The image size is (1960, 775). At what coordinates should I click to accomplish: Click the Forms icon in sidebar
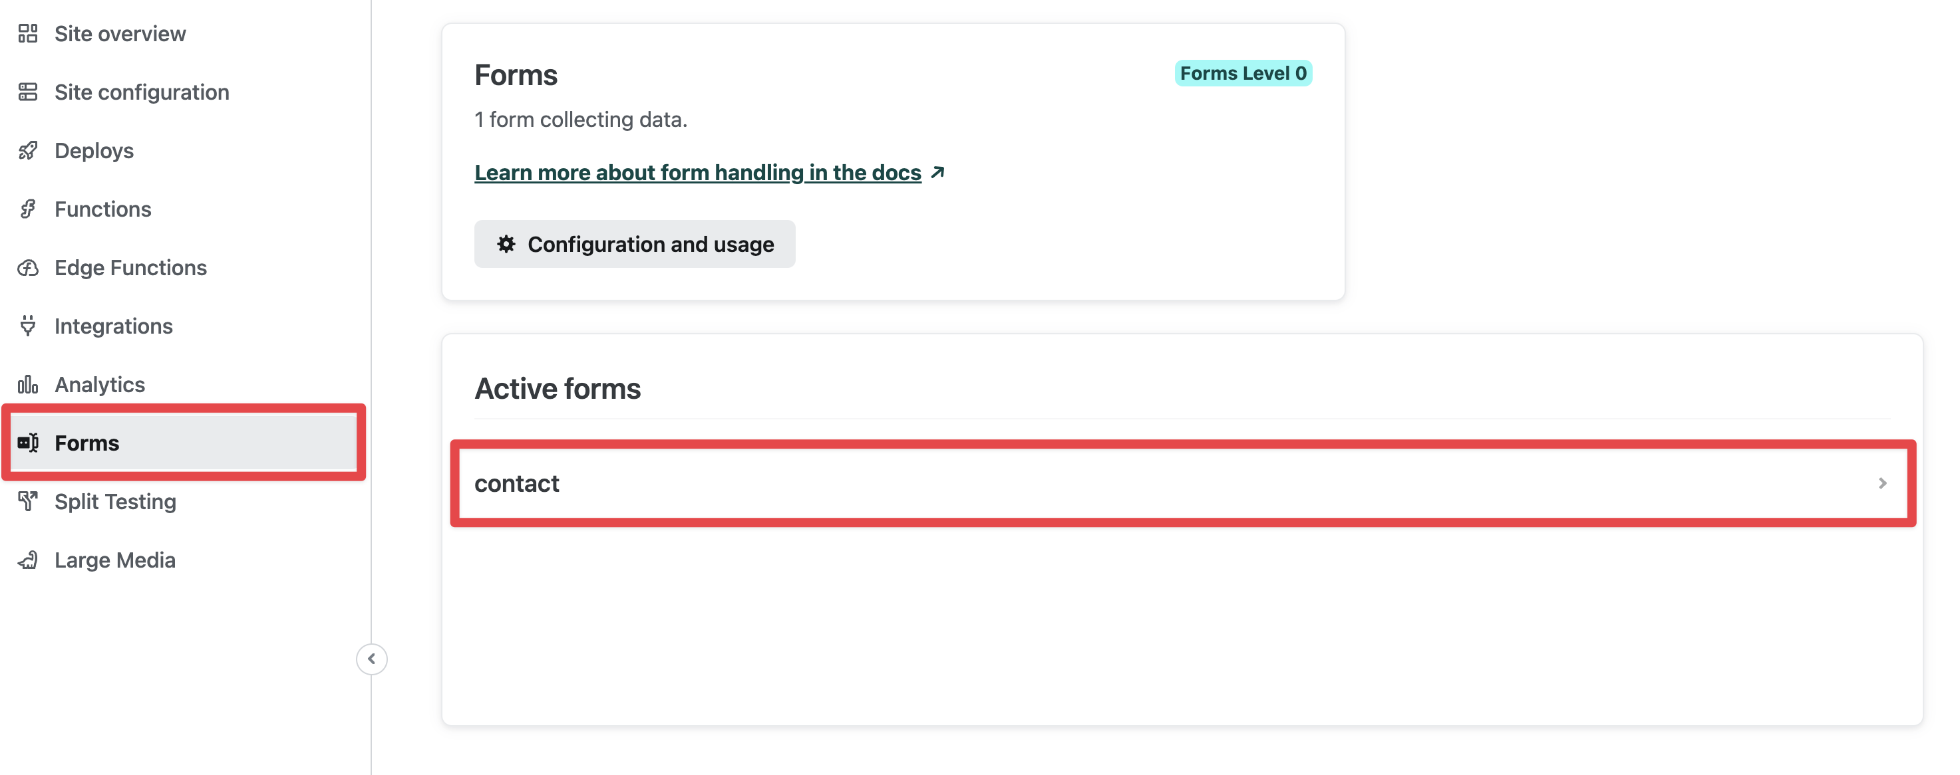[28, 443]
